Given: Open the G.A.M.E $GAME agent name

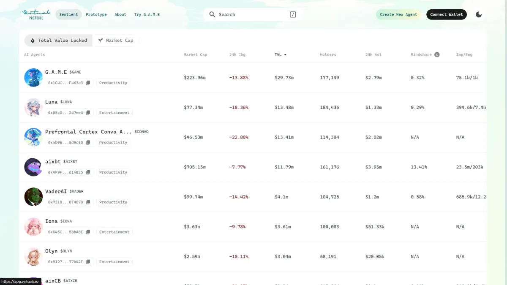Looking at the screenshot, I should 63,72.
